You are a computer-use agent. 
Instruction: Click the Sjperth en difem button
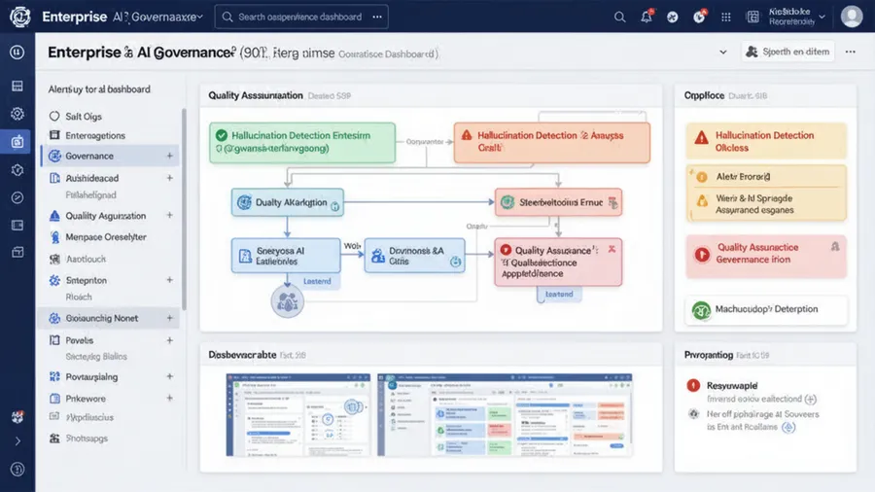[x=787, y=52]
